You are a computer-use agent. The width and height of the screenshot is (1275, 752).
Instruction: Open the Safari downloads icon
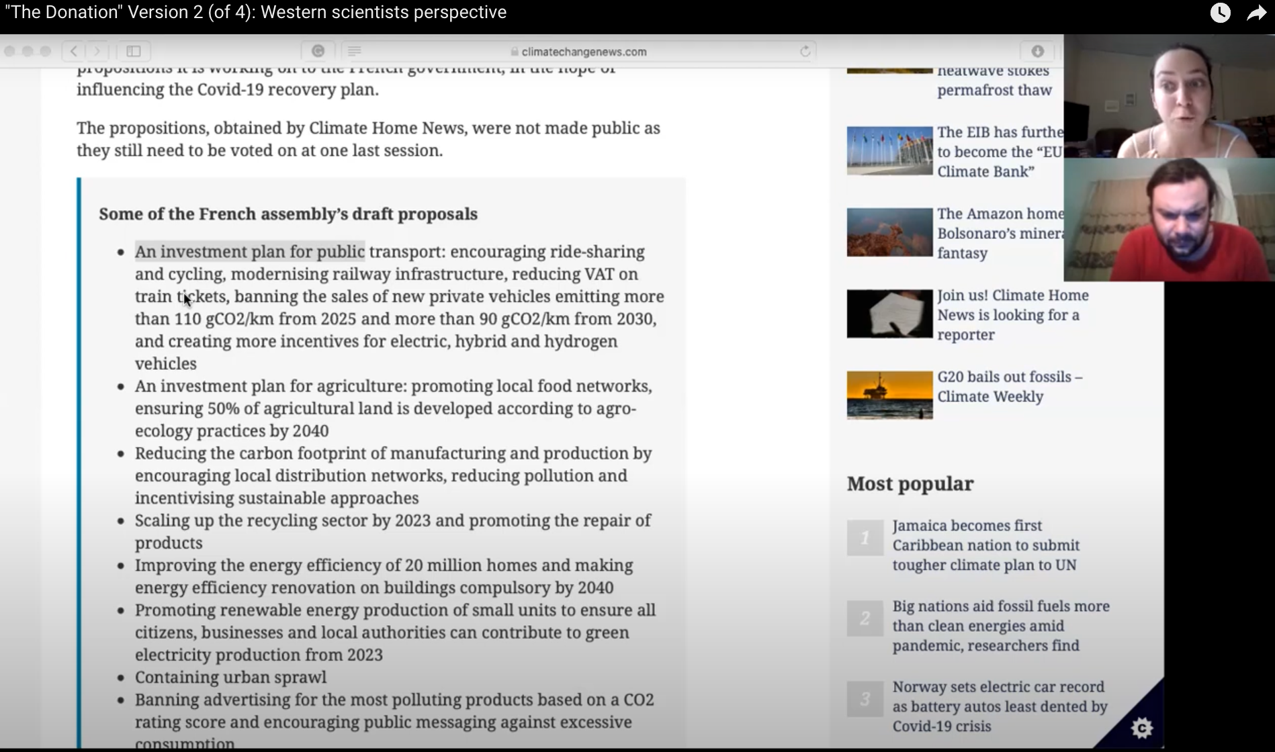tap(1037, 51)
